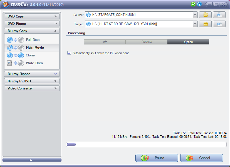Click the Full Disc grey target disc icon
This screenshot has width=230, height=167.
pos(21,40)
